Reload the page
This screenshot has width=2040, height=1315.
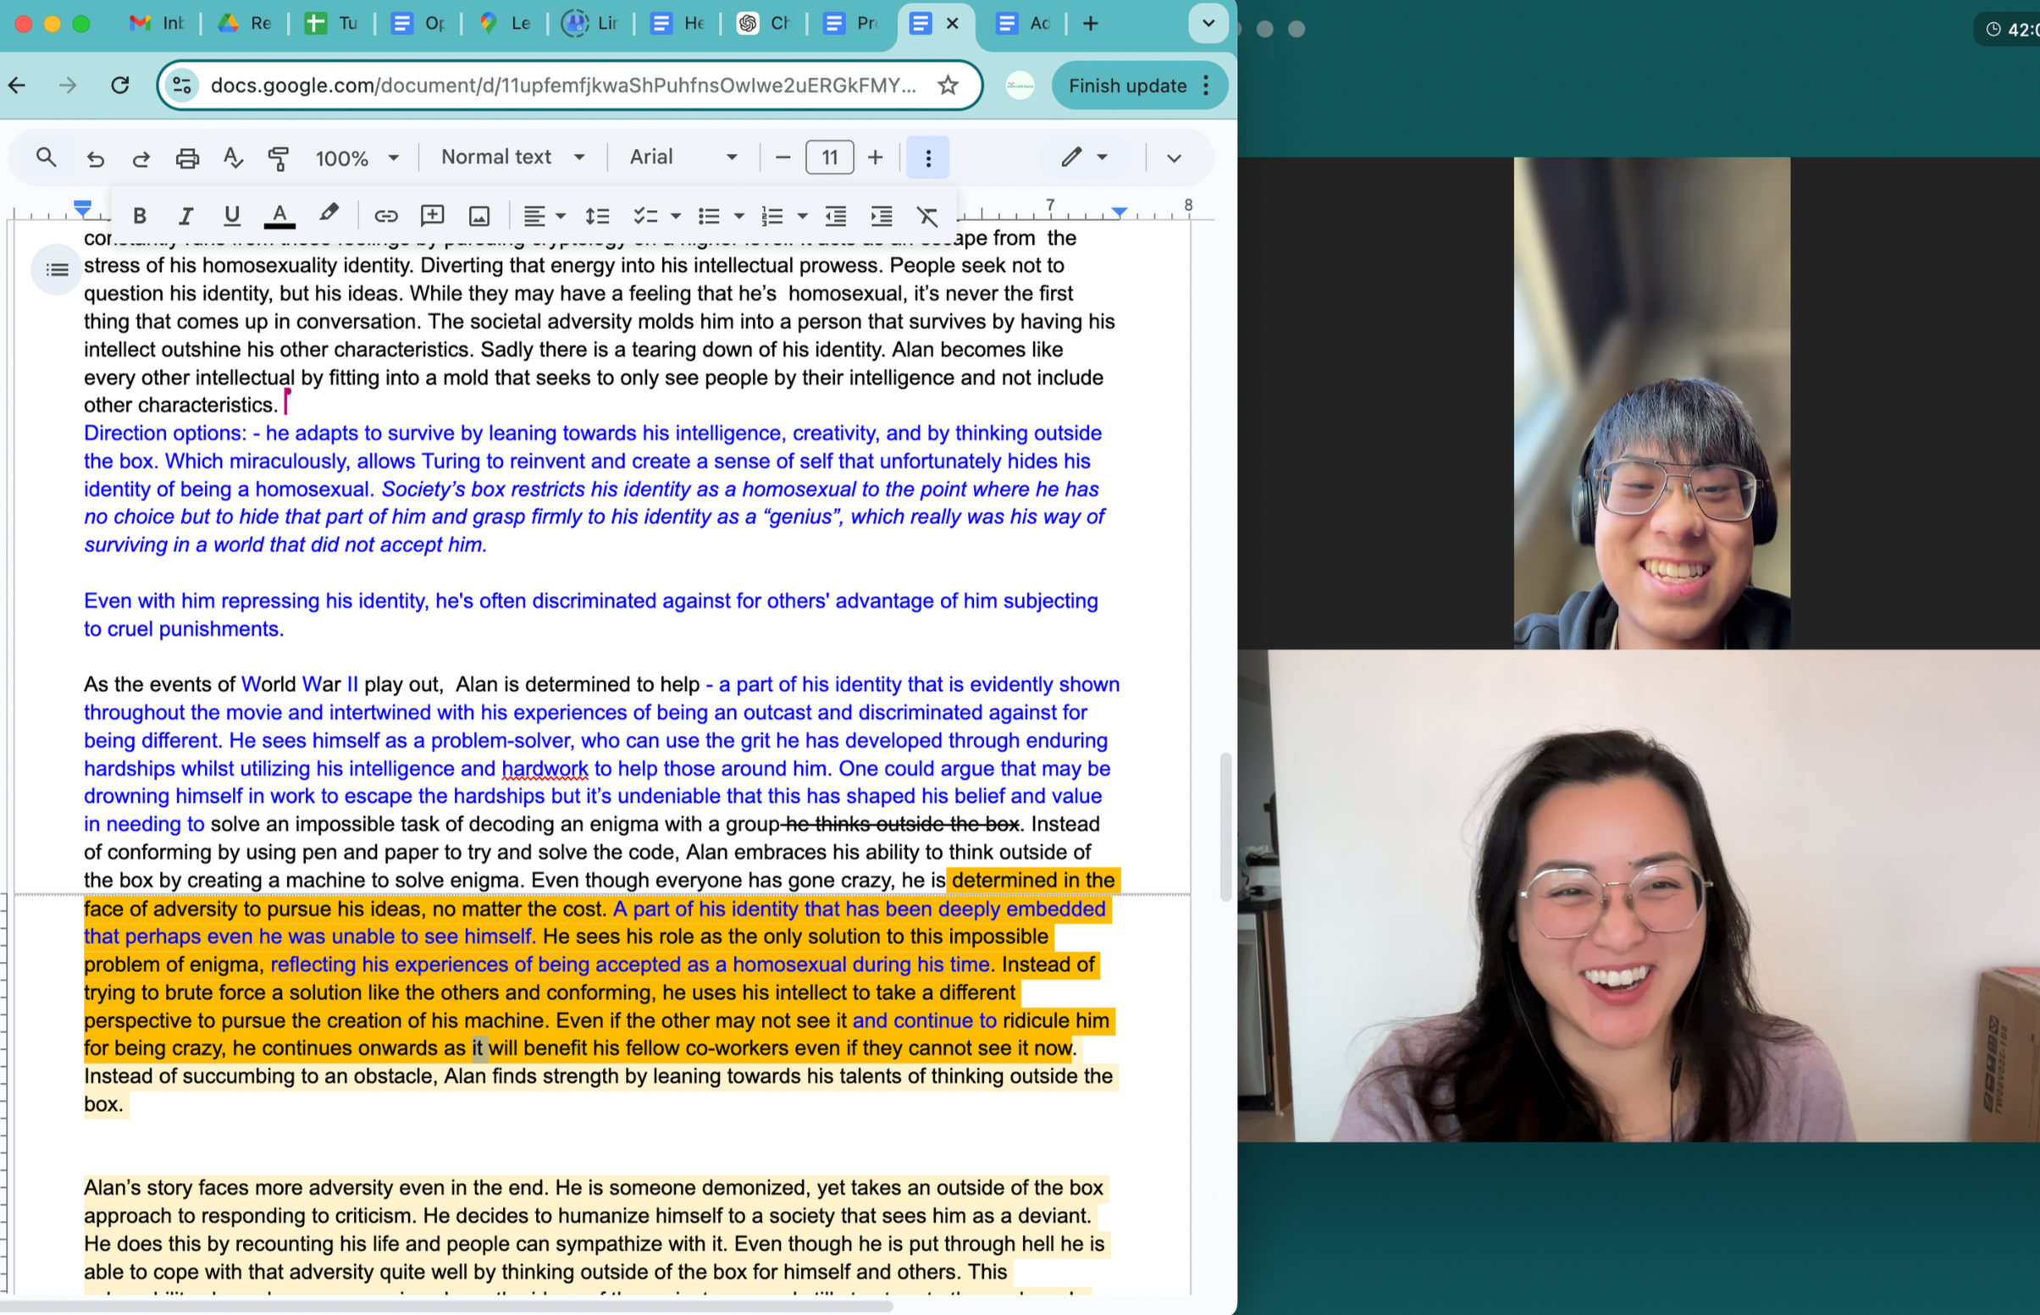point(120,86)
